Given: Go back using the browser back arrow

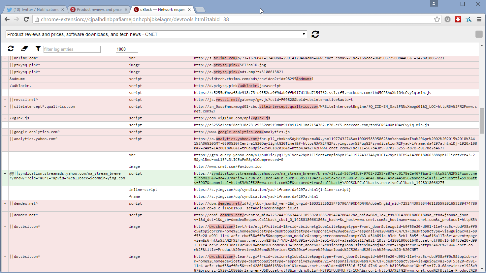Looking at the screenshot, I should pos(7,19).
